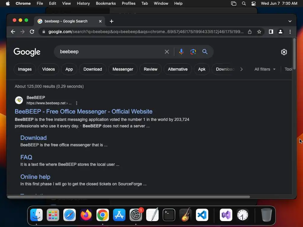This screenshot has height=227, width=303.
Task: Select the App filter chip
Action: (69, 69)
